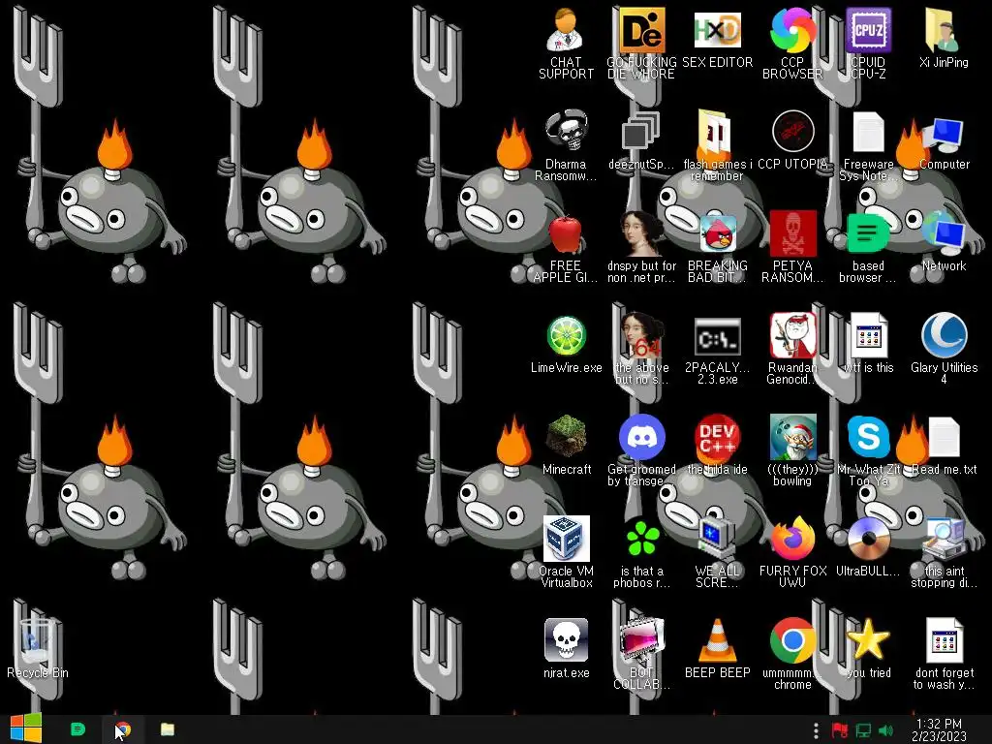Image resolution: width=992 pixels, height=744 pixels.
Task: Select the Oracle VM Virtualbox icon
Action: 566,539
